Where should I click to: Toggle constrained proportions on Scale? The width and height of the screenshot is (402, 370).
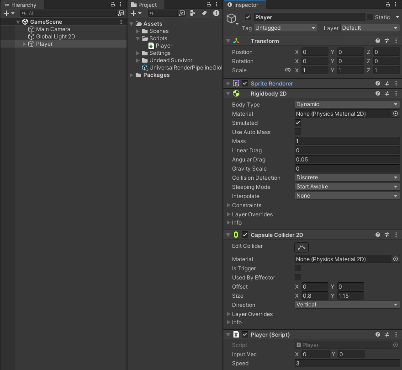(x=288, y=70)
